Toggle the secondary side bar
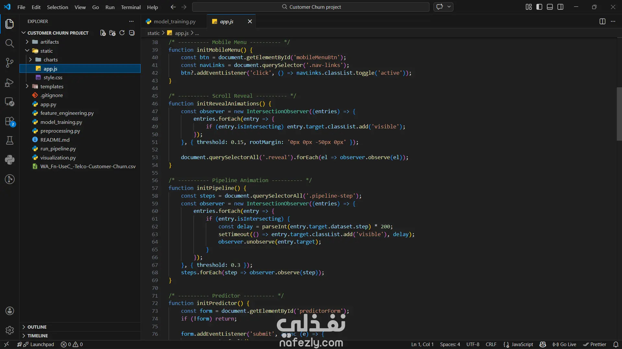Screen dimensions: 622x349 coord(560,7)
